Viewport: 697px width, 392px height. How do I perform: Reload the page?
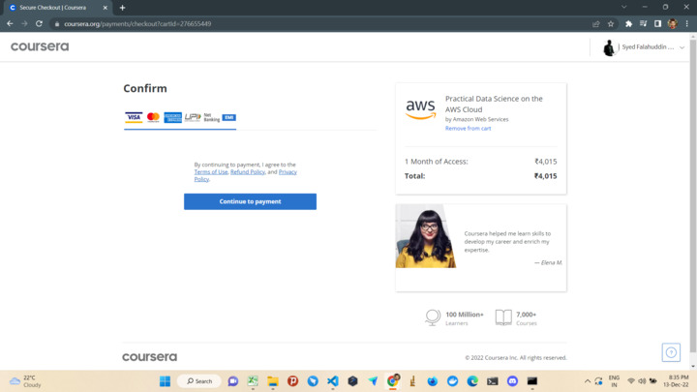[39, 23]
